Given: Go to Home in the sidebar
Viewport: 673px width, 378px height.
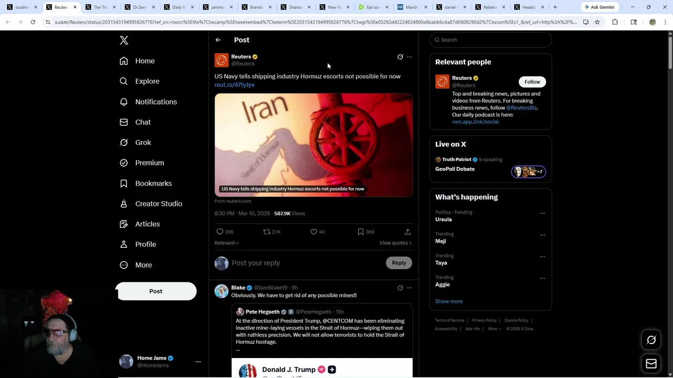Looking at the screenshot, I should 137,61.
